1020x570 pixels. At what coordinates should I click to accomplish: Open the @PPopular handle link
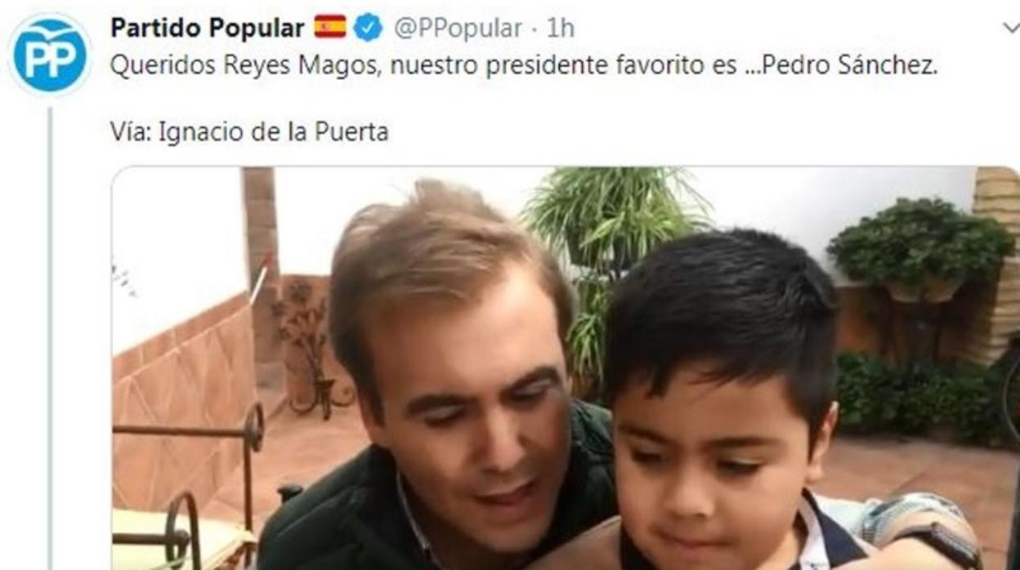coord(458,28)
